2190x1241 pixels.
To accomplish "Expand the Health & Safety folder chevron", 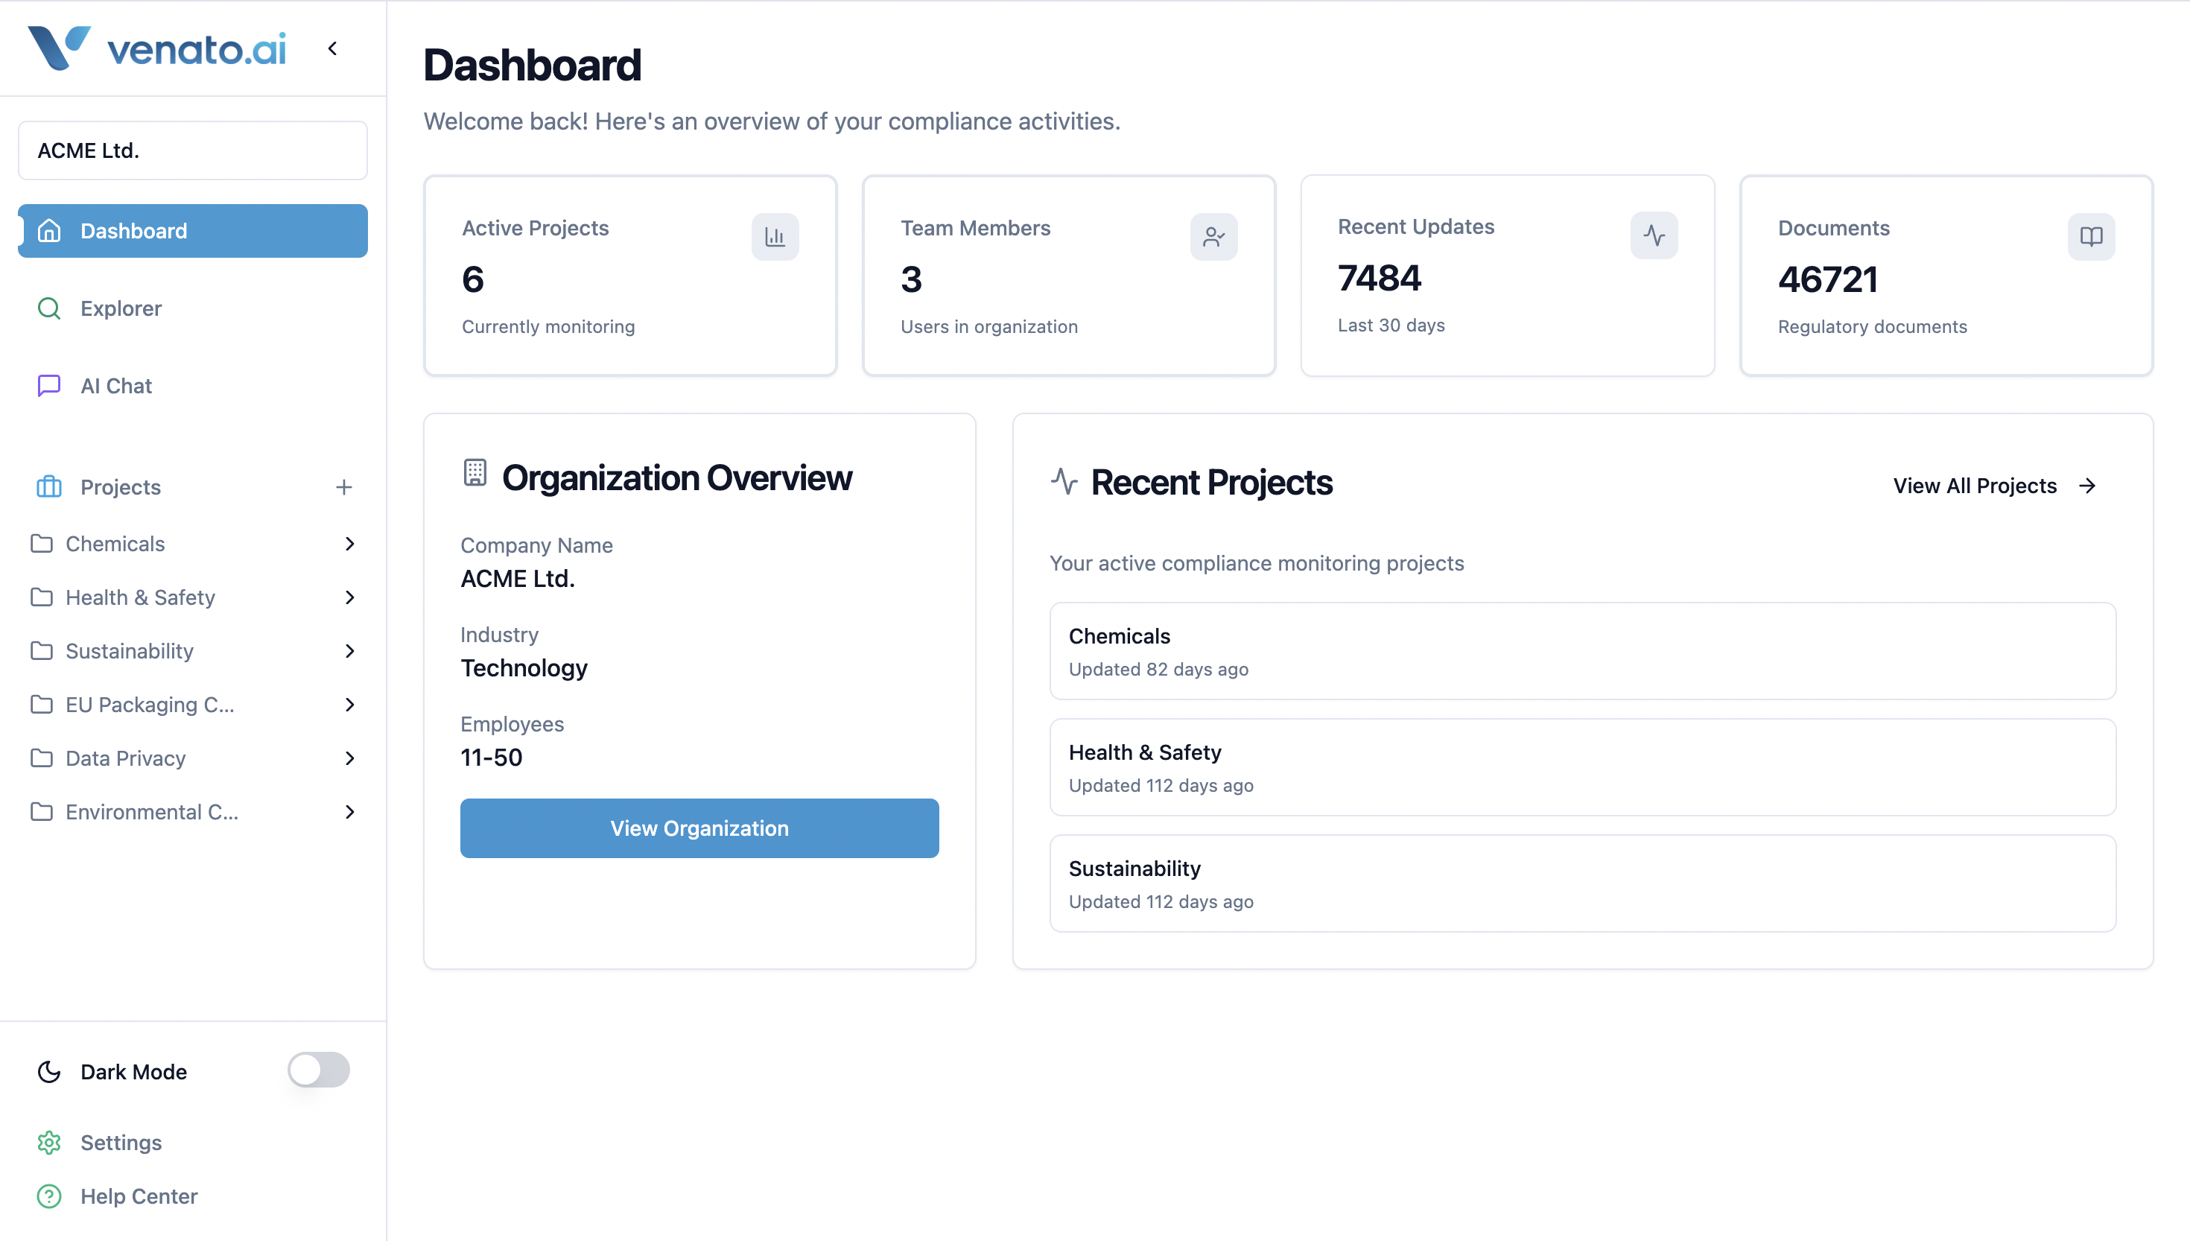I will pyautogui.click(x=349, y=597).
